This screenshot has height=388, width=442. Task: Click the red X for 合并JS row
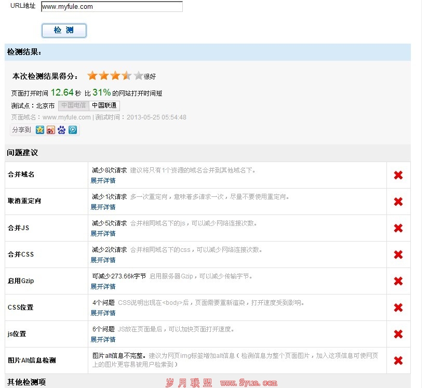coord(398,228)
